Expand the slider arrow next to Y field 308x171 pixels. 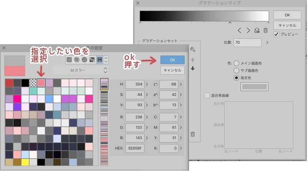[x=181, y=138]
